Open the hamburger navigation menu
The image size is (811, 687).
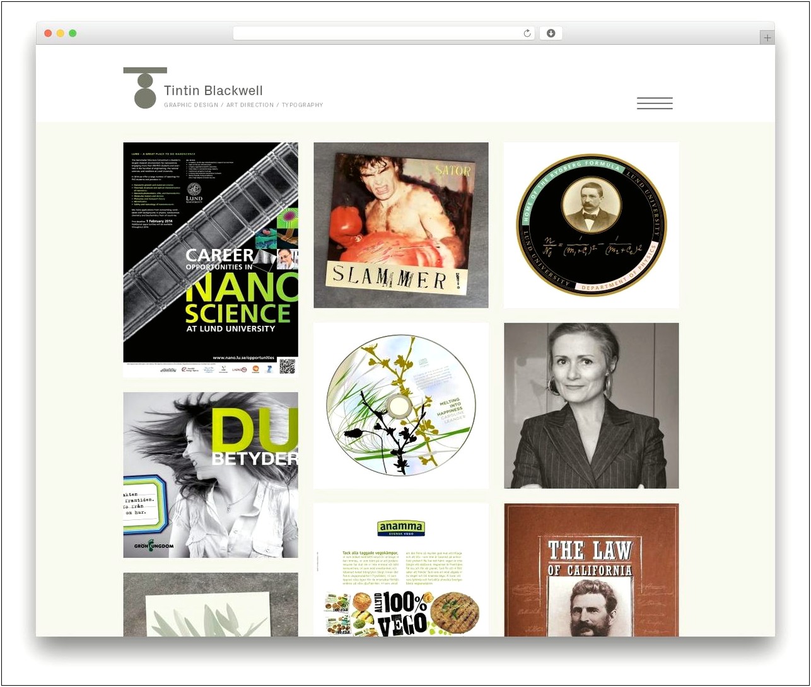[655, 103]
